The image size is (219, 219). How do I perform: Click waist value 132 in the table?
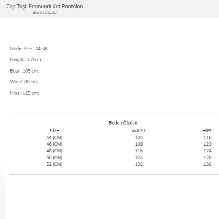click(139, 164)
